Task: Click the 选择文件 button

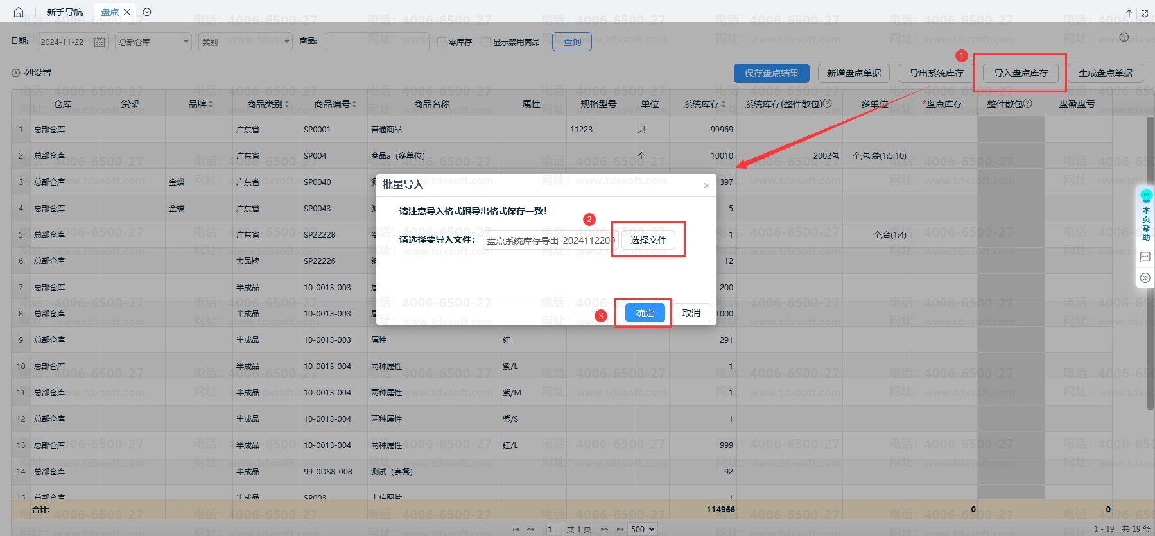Action: point(648,240)
